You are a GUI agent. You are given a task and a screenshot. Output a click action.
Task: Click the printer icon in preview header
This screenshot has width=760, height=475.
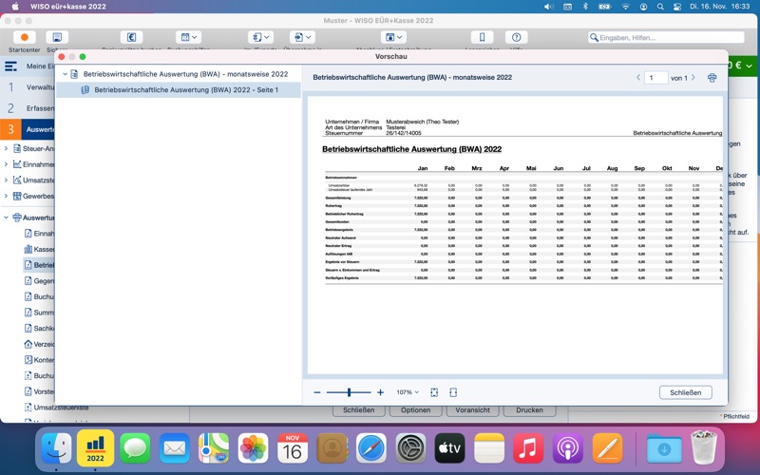tap(712, 78)
